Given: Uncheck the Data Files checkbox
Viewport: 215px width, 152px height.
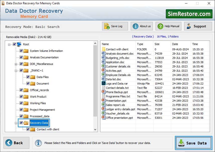Looking at the screenshot, I should tap(28, 77).
